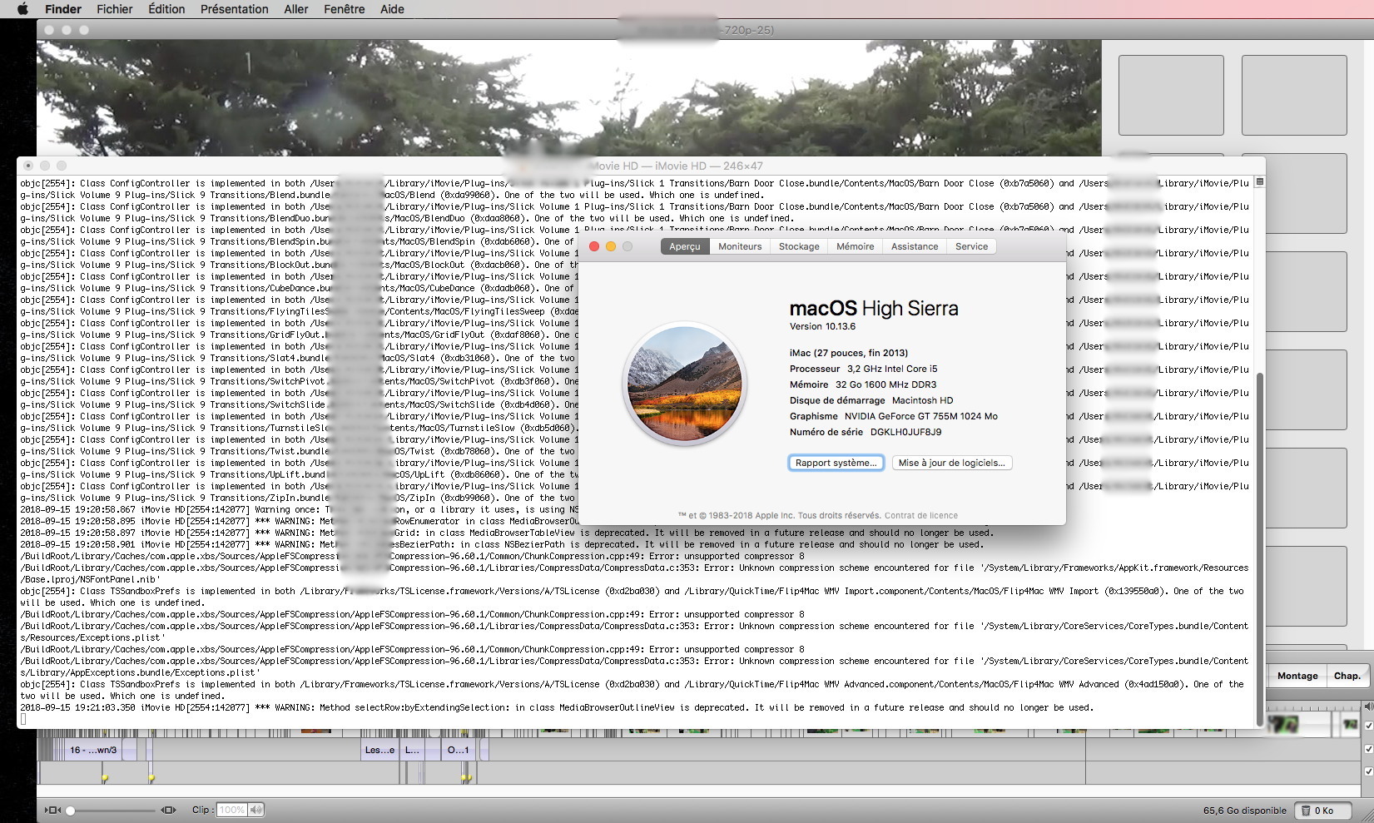
Task: Click the iMovie trash showing 0 Ko
Action: tap(1324, 811)
